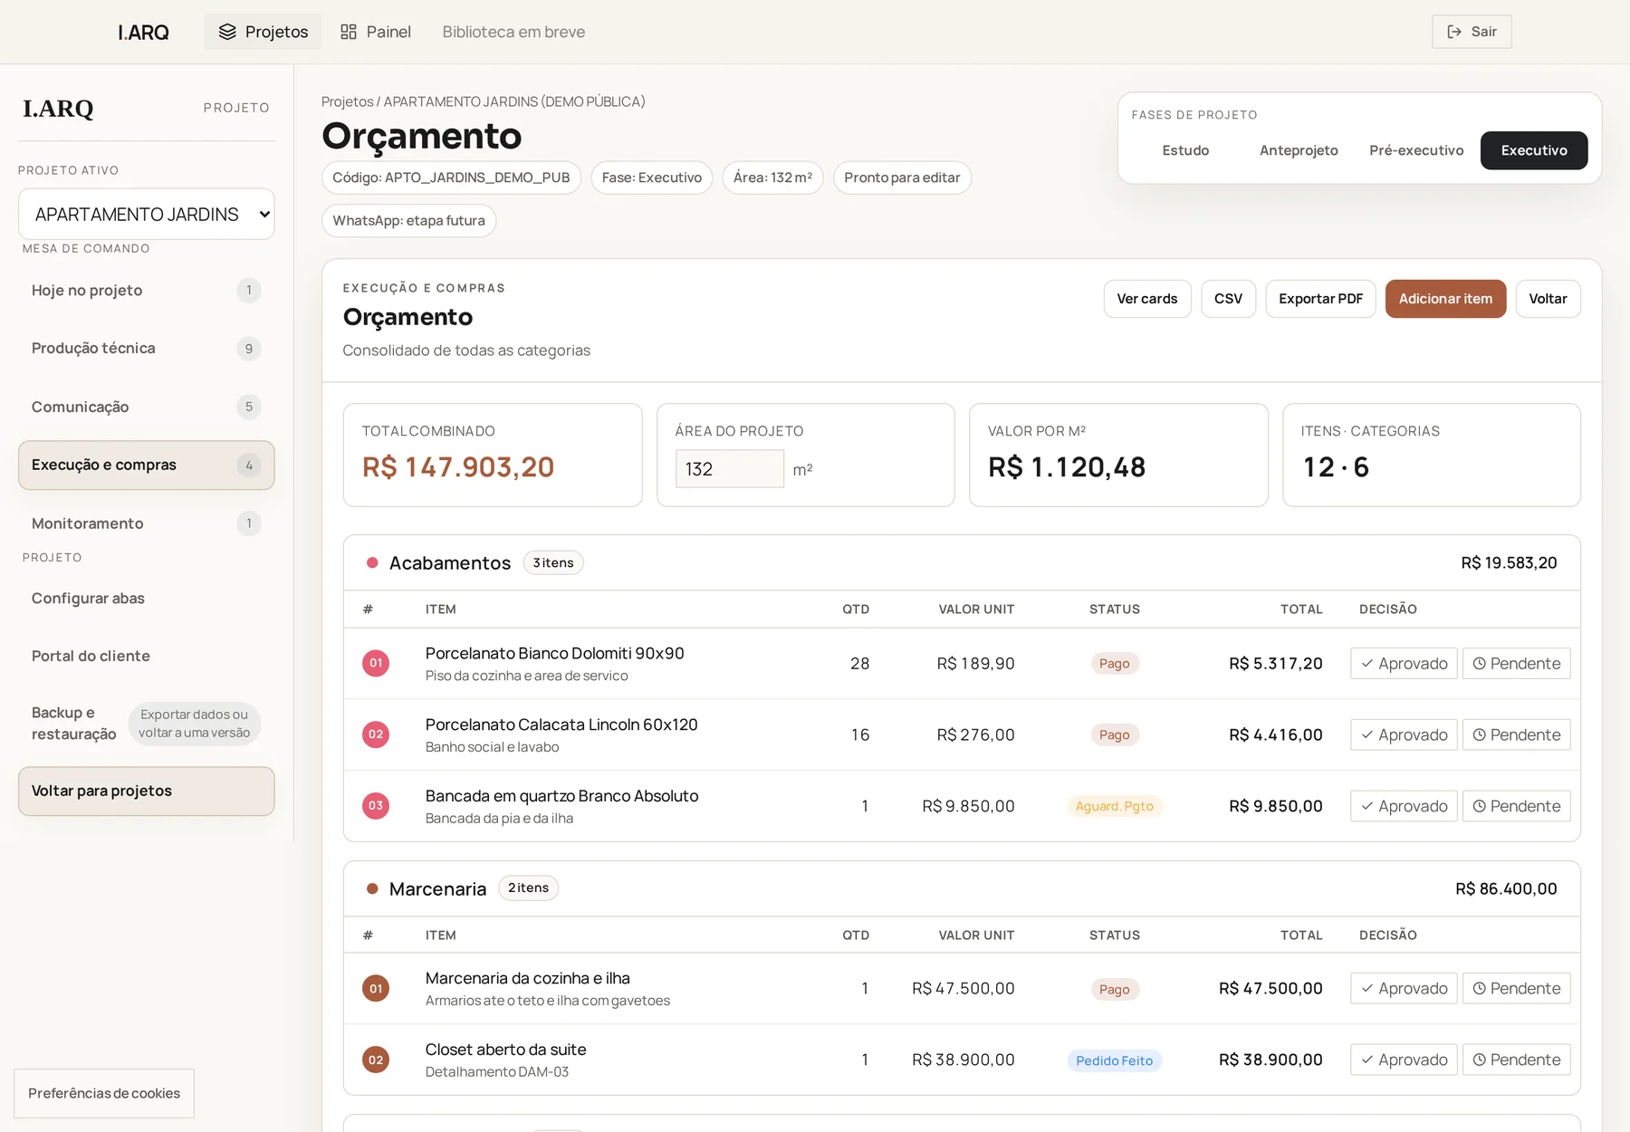Approve Porcelanato Calacata Lincoln 60x120
The height and width of the screenshot is (1132, 1630).
coord(1404,734)
